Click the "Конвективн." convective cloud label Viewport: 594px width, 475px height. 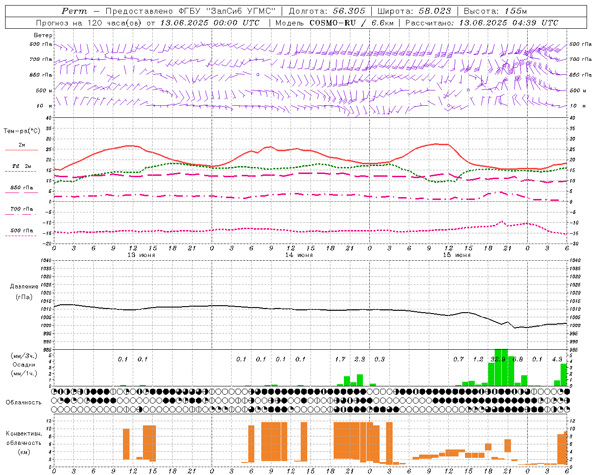tap(24, 434)
